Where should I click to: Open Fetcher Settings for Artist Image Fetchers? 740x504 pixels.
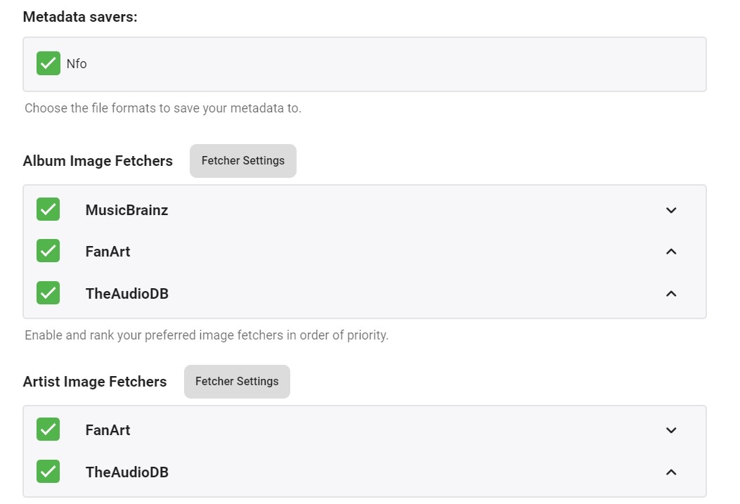click(237, 382)
